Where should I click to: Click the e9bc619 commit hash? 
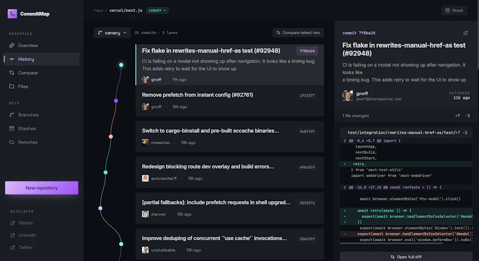click(x=307, y=167)
